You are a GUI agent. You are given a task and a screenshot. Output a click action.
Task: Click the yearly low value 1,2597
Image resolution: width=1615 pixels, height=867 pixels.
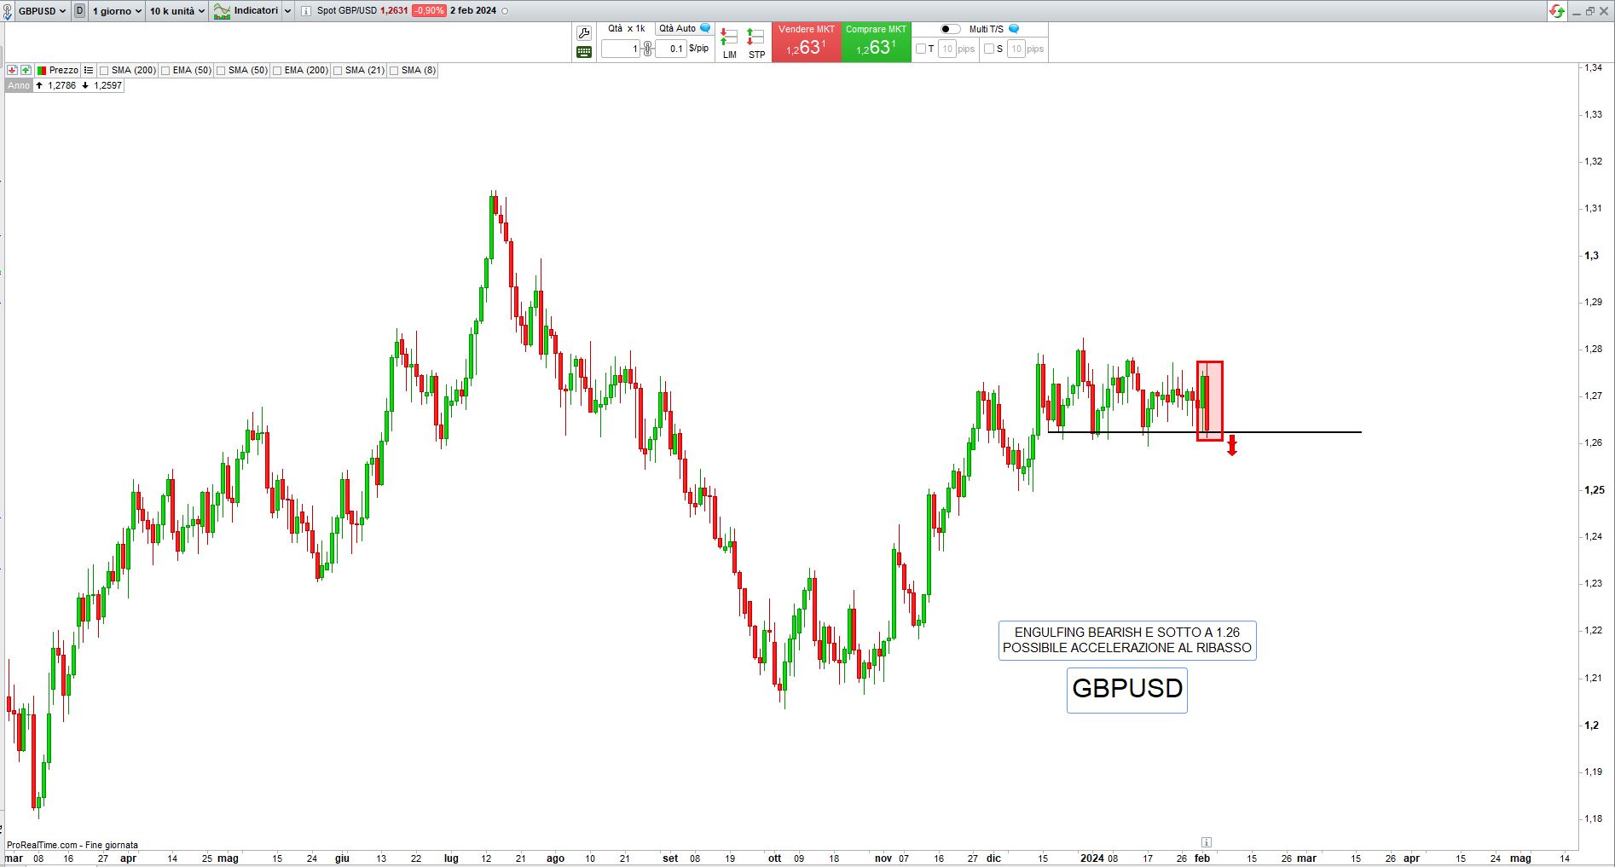point(108,85)
